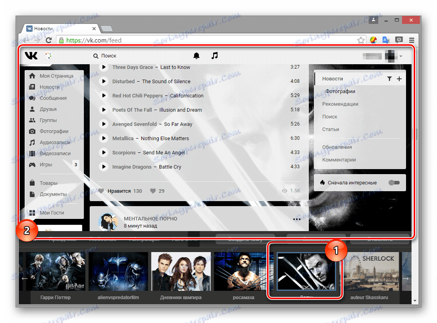Play Scorpions – Send Me An Angel

coord(104,152)
